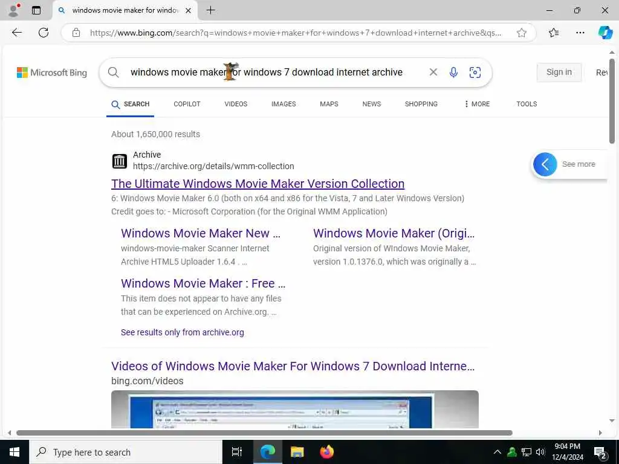The width and height of the screenshot is (619, 464).
Task: Click the Bing search query field
Action: (267, 72)
